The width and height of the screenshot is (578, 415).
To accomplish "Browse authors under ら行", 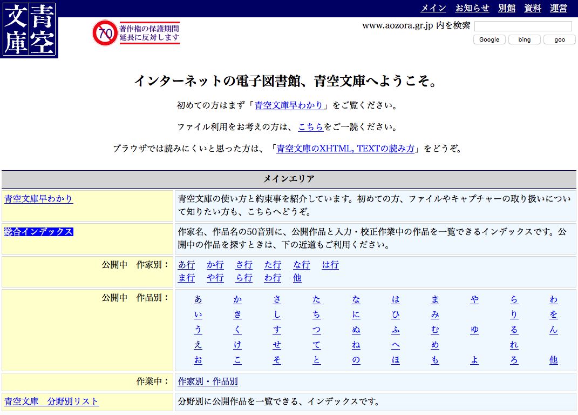I will point(244,278).
